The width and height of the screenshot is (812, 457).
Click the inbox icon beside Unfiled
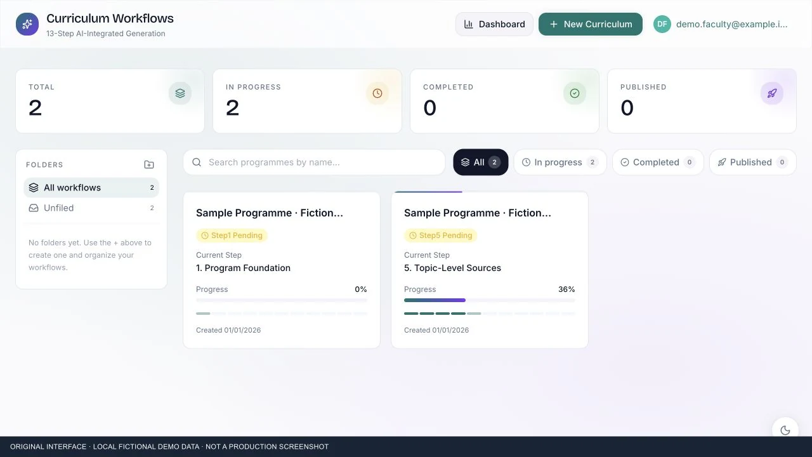(x=34, y=208)
